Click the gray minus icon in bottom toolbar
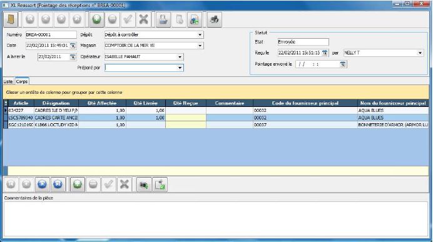 93,184
